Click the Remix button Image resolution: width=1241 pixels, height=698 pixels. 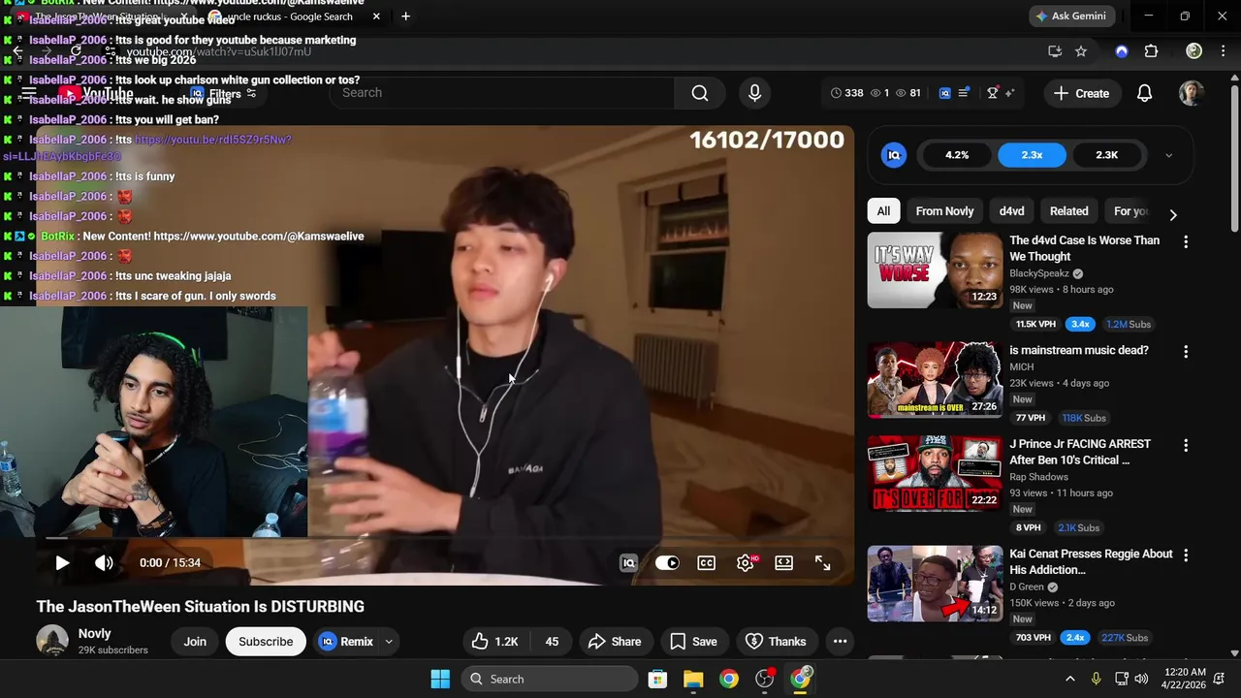click(x=346, y=641)
